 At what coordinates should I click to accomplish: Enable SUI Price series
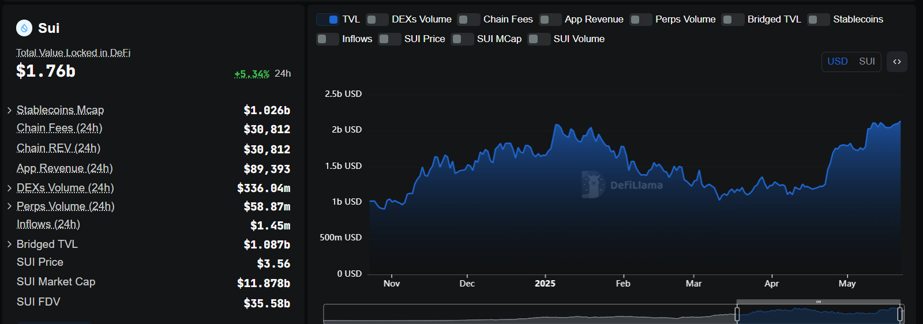390,39
